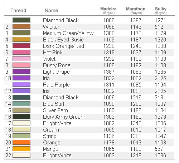This screenshot has height=163, width=179.
Task: Click the Marathon column header
Action: point(136,10)
